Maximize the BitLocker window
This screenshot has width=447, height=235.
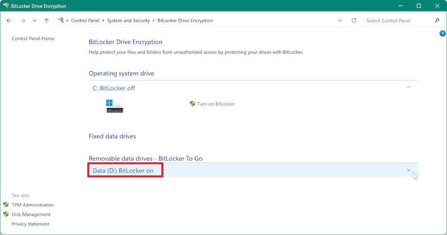coord(419,6)
